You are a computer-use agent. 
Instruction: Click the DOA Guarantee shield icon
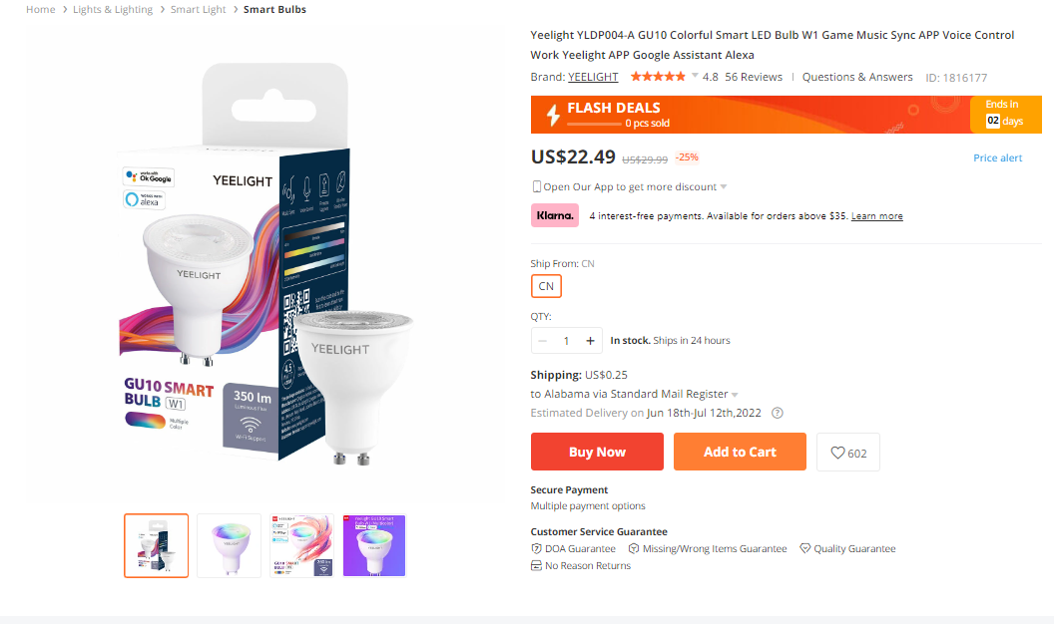tap(536, 548)
